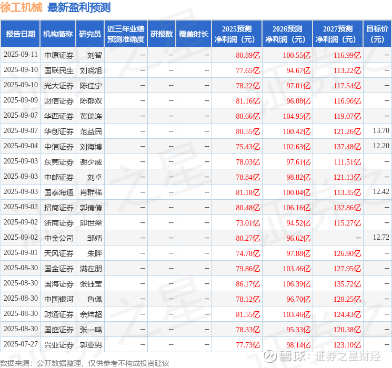
Task: Click 财通证券 institution cell
Action: [59, 314]
